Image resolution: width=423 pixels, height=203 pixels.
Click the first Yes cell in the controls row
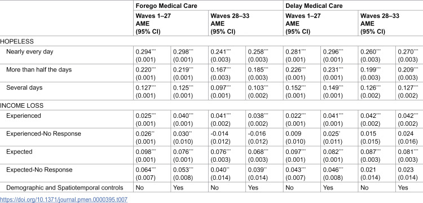178,188
